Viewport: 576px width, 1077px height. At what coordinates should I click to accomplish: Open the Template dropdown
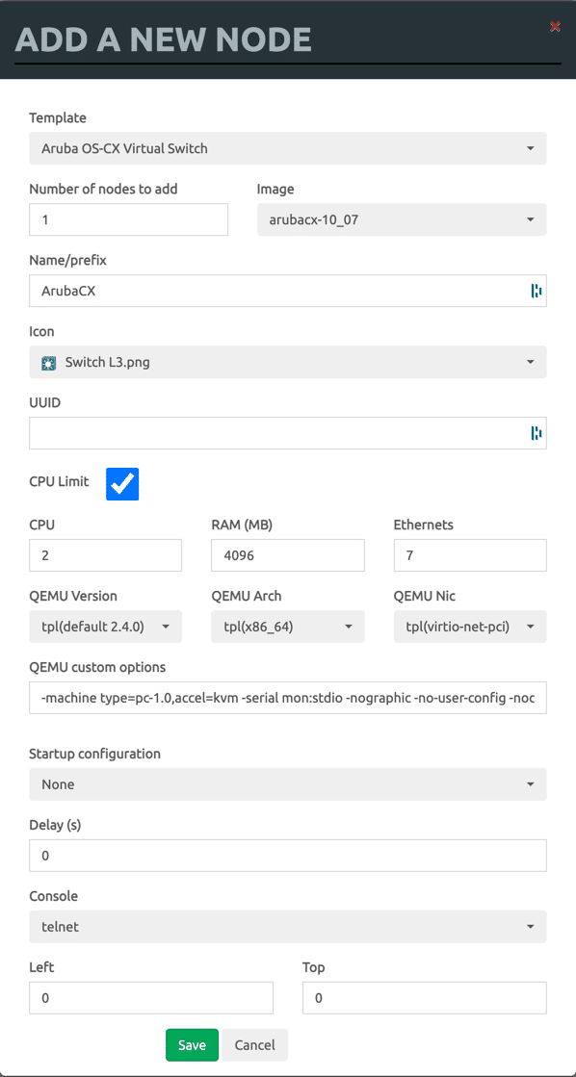[288, 148]
